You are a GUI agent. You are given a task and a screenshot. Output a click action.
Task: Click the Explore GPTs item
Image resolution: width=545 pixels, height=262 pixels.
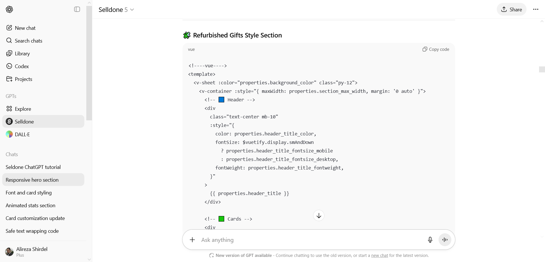click(43, 109)
